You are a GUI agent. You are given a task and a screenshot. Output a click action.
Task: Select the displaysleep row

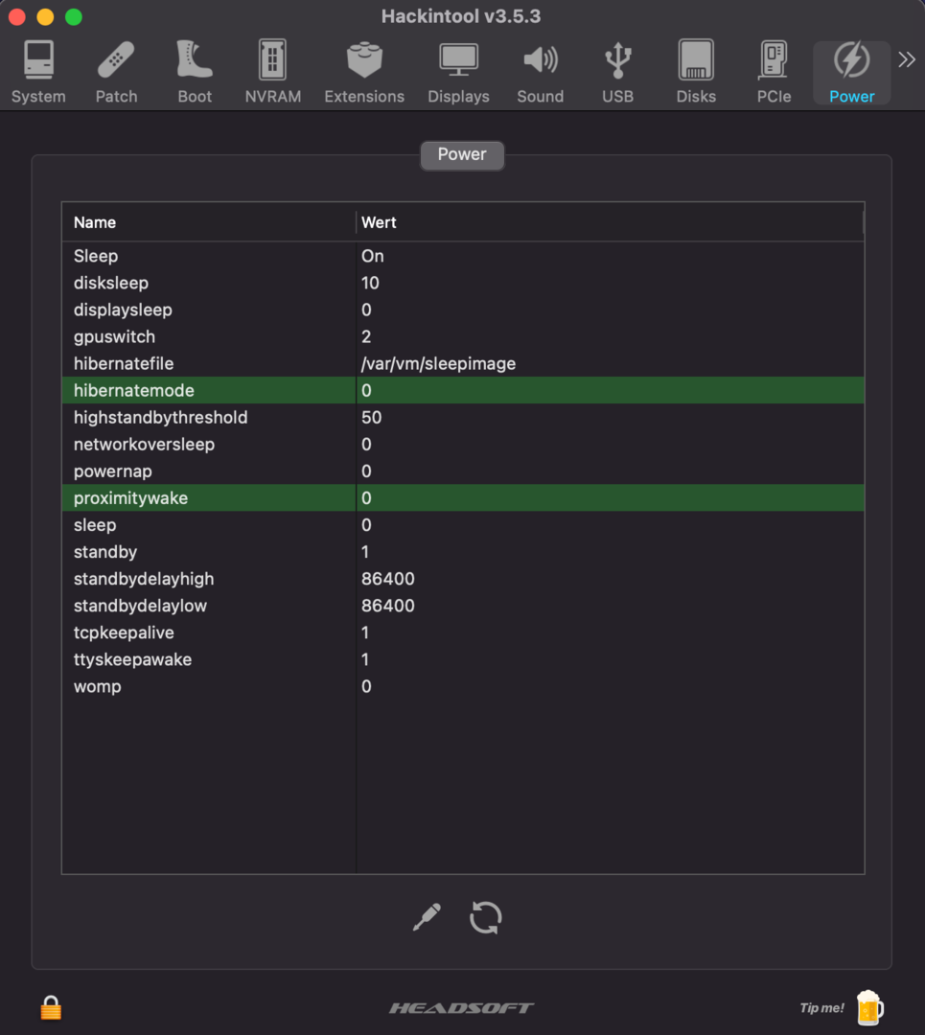pyautogui.click(x=463, y=310)
